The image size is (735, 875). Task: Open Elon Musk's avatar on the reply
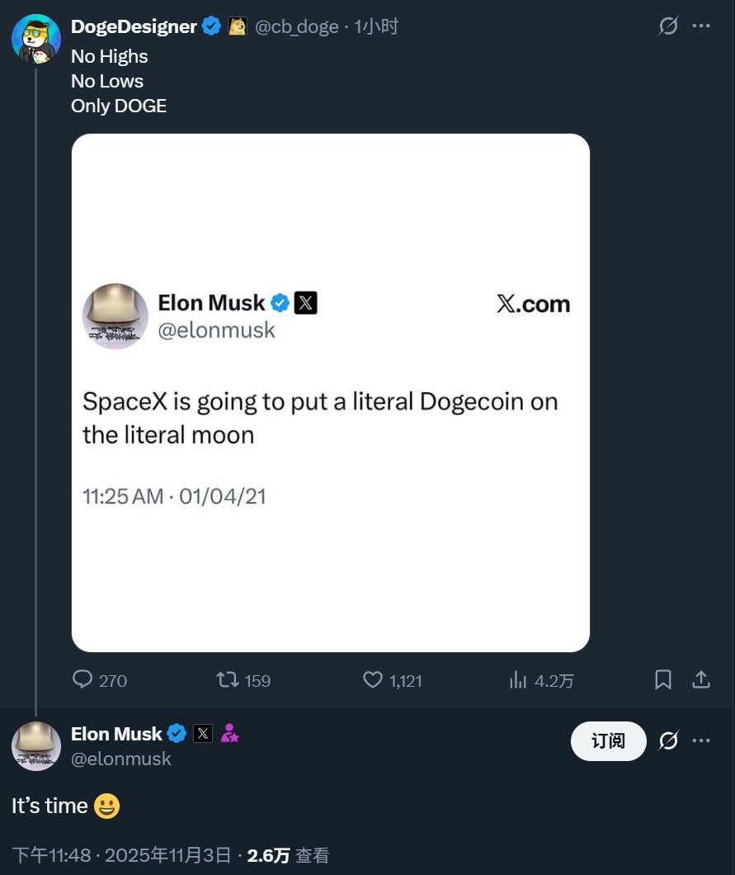click(x=35, y=745)
